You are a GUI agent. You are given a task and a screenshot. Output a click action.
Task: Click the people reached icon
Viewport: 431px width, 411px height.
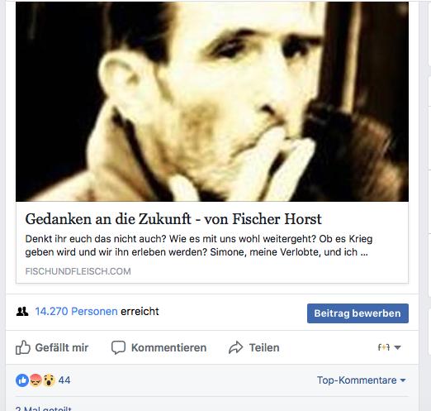(x=22, y=312)
